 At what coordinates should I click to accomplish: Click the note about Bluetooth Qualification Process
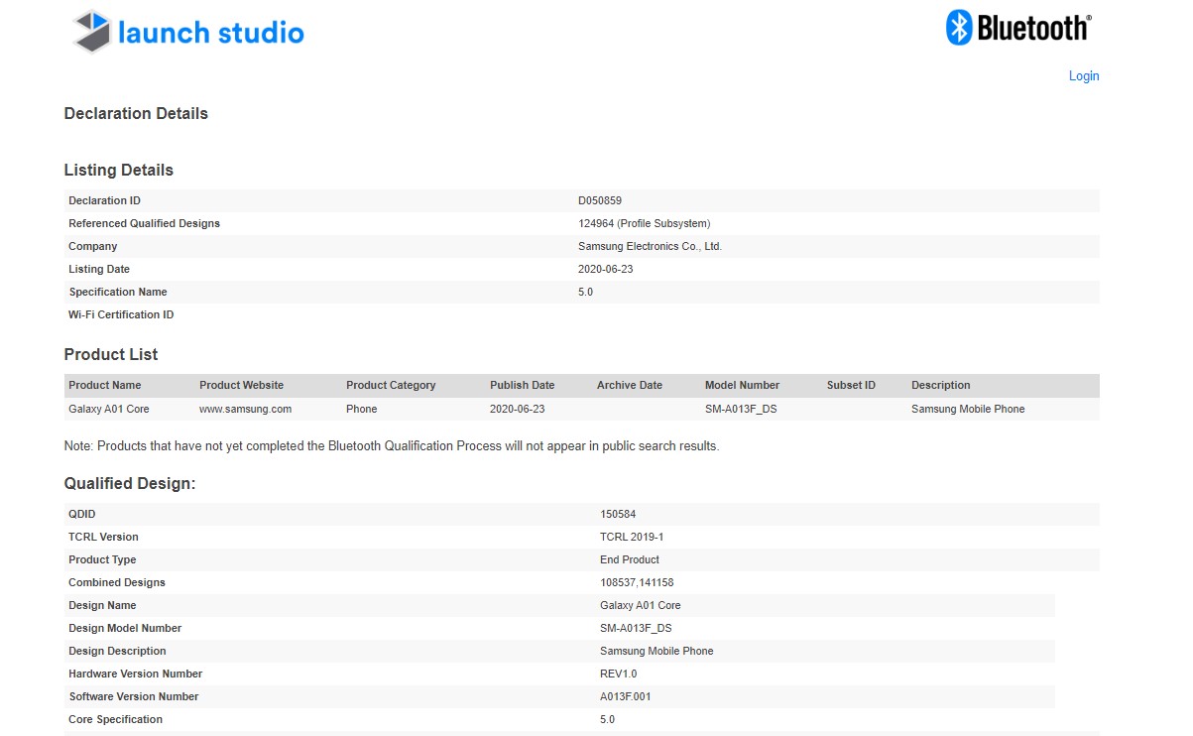392,446
